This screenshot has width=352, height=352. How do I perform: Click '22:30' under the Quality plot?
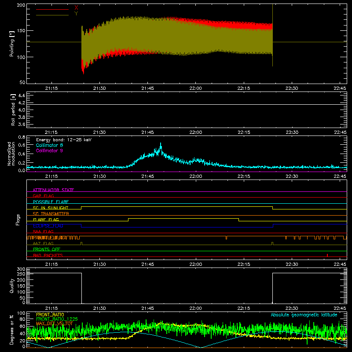click(x=292, y=308)
